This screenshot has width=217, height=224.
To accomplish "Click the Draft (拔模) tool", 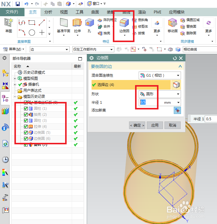I will pos(138,33).
